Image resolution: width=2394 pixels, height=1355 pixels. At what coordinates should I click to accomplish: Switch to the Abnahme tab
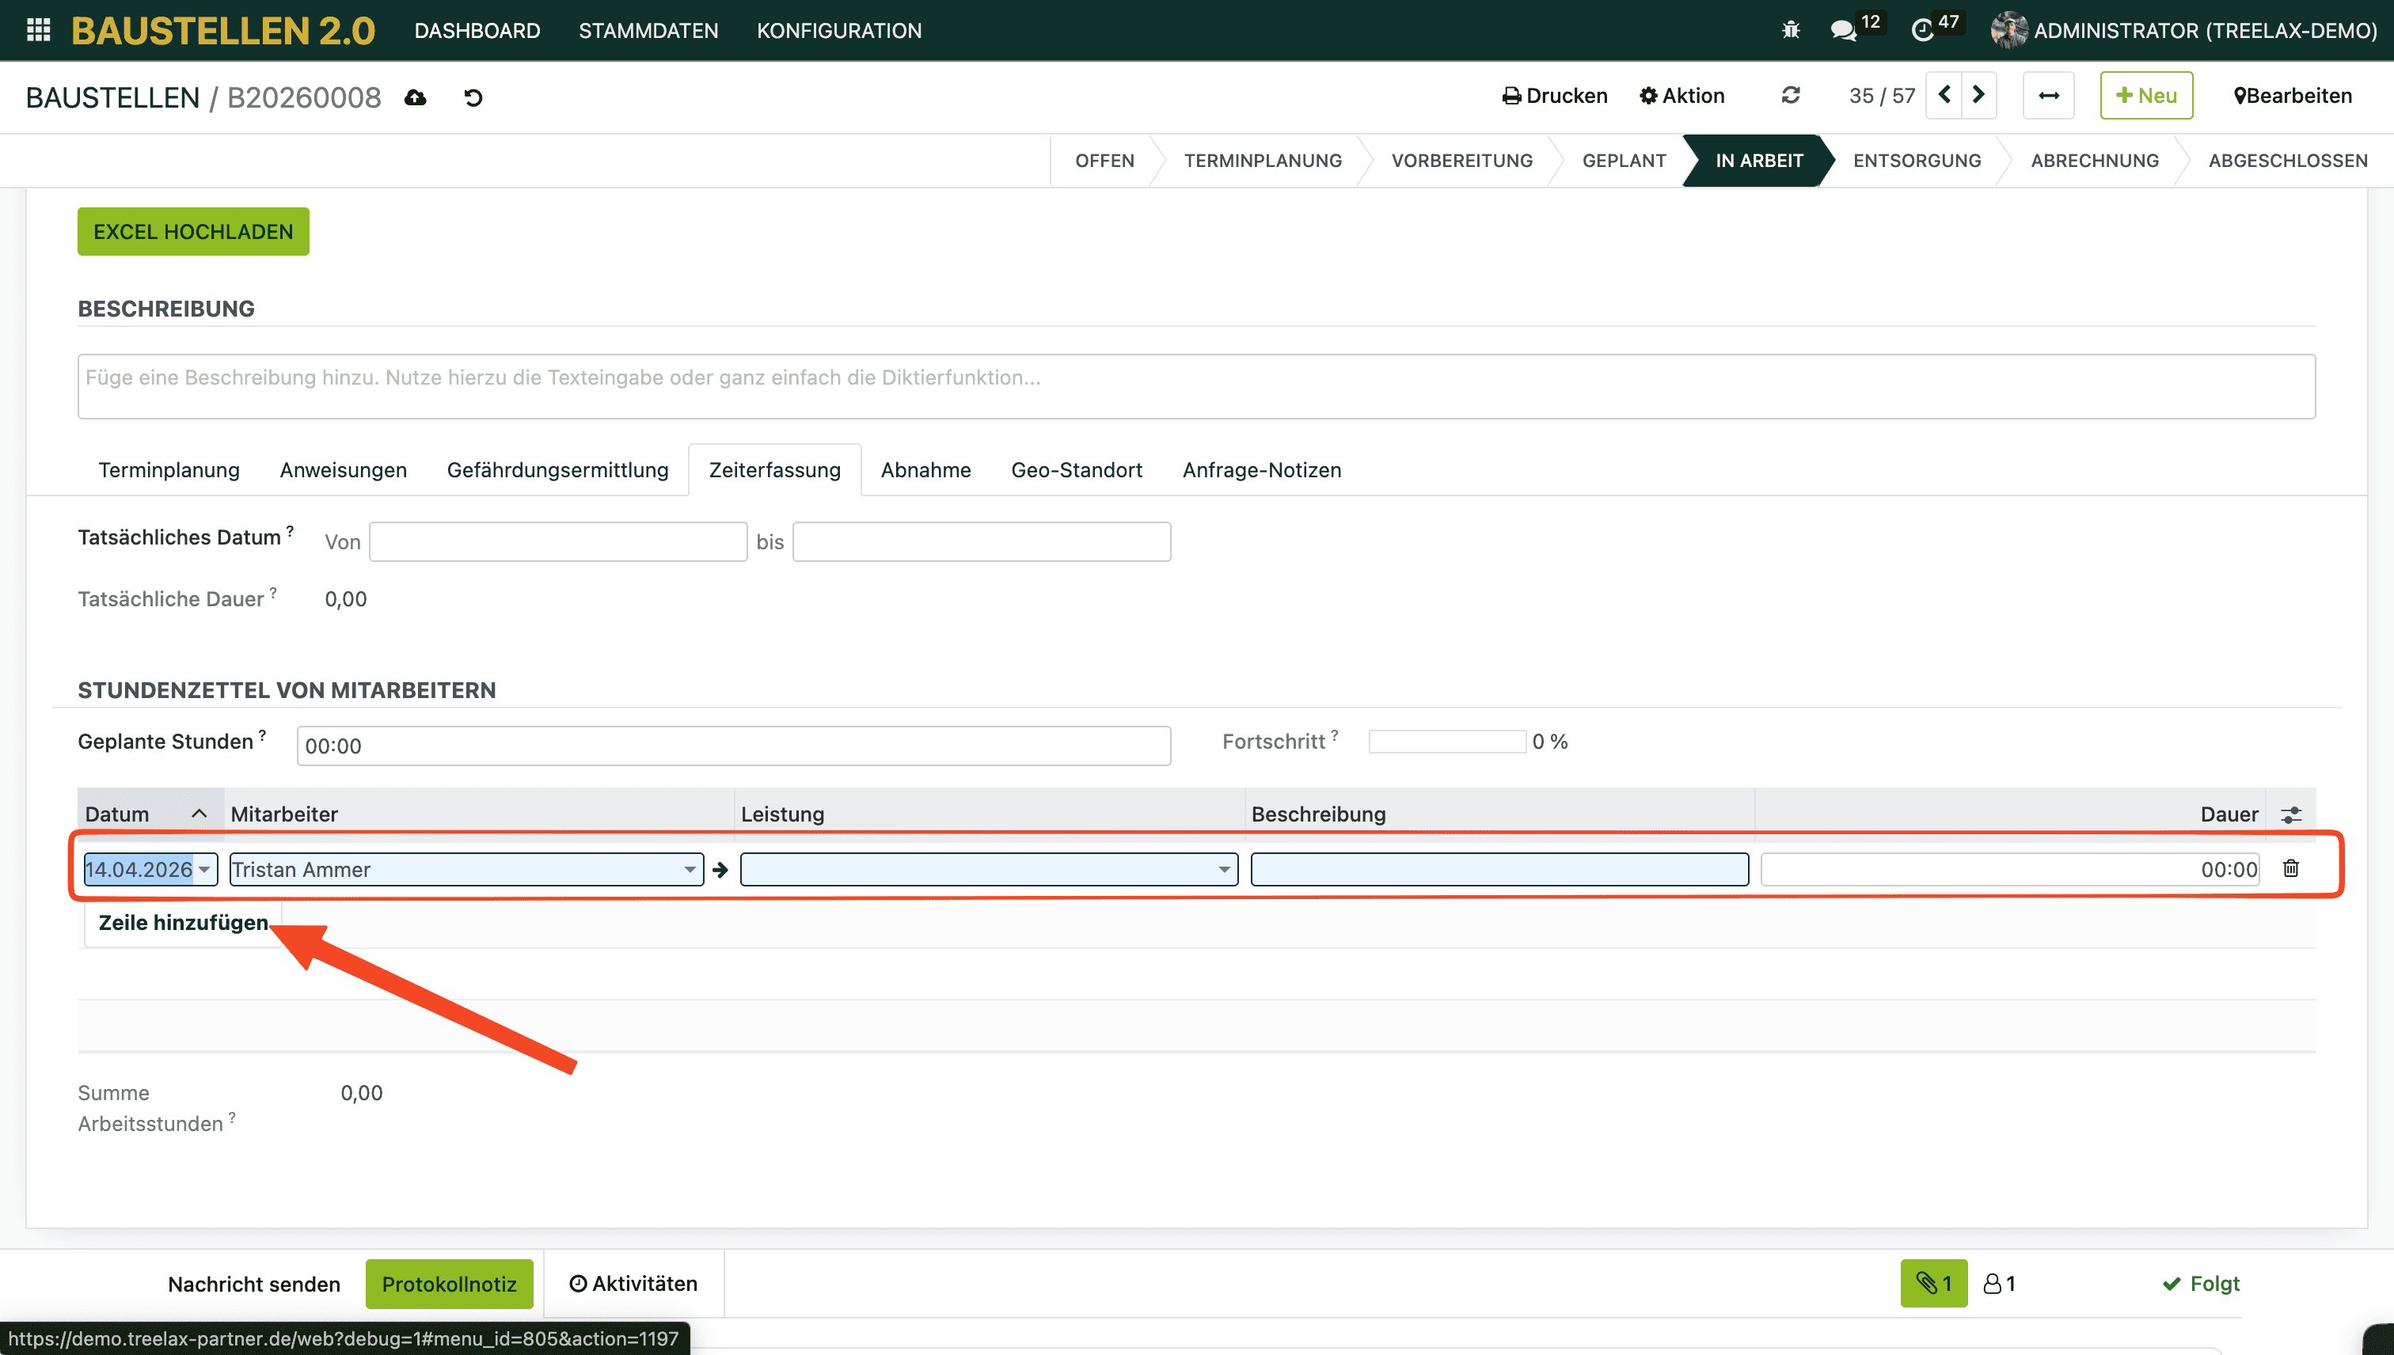coord(925,470)
